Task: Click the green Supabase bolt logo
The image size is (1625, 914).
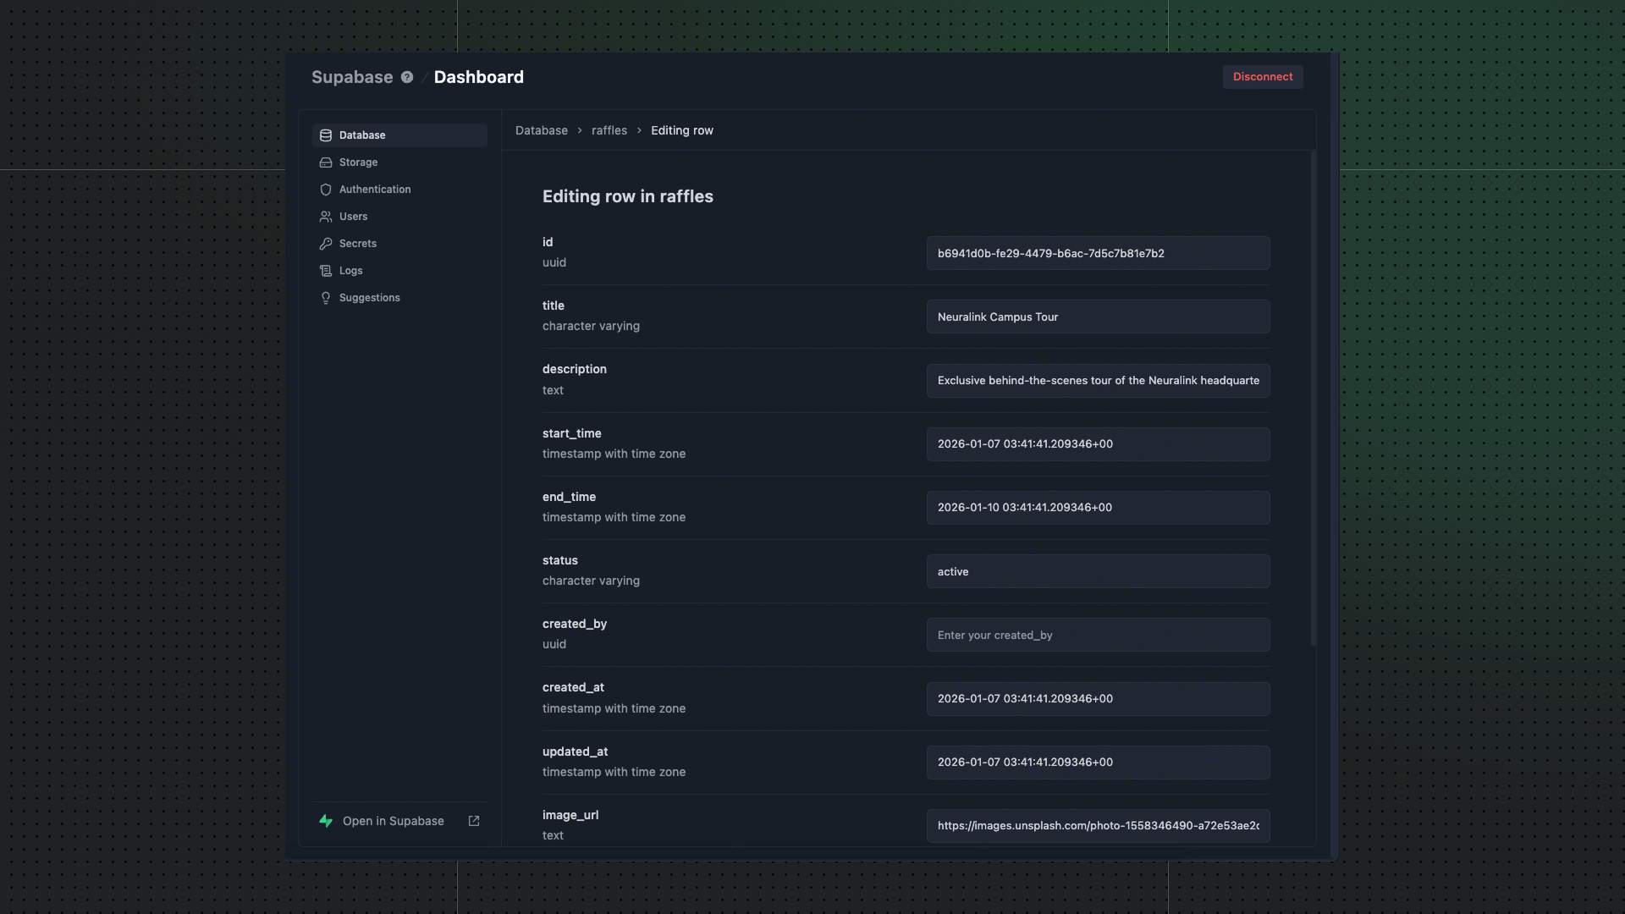Action: [327, 820]
